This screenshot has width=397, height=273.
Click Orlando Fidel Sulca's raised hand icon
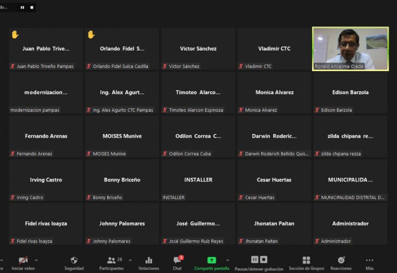(x=91, y=35)
